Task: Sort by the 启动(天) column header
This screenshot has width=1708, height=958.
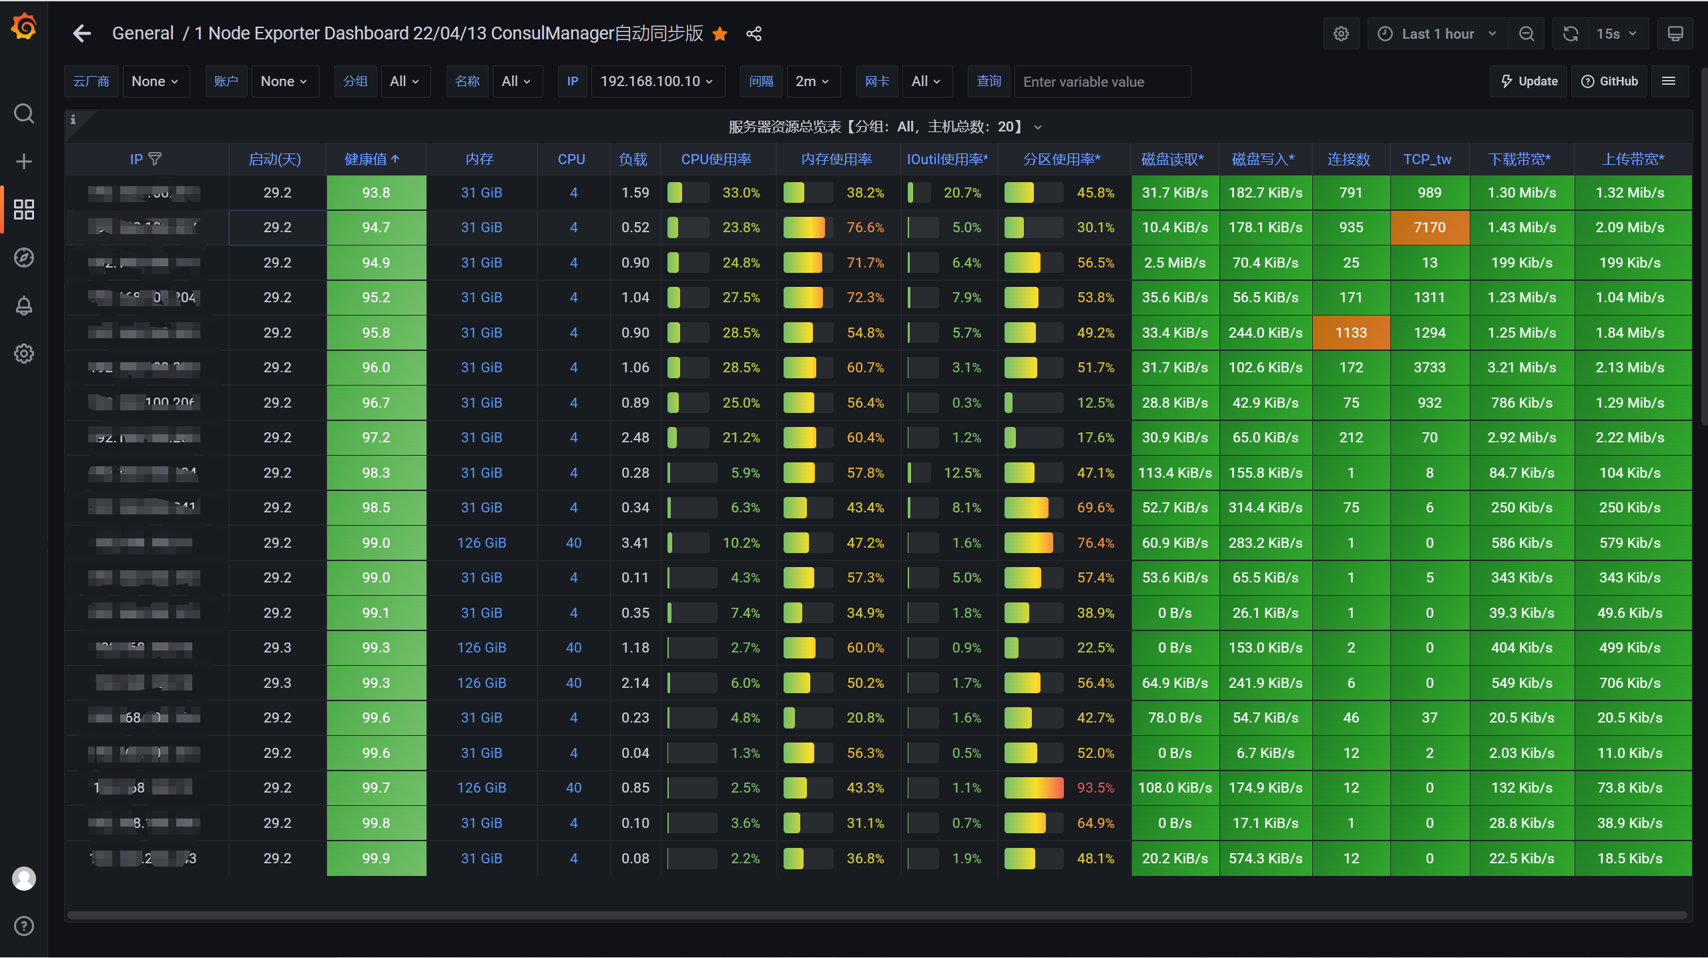Action: coord(275,159)
